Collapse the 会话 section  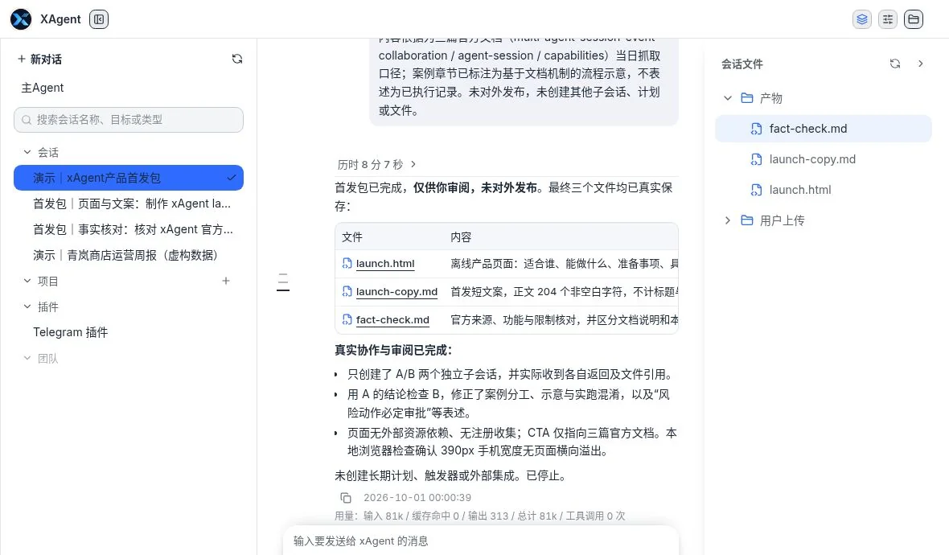27,152
